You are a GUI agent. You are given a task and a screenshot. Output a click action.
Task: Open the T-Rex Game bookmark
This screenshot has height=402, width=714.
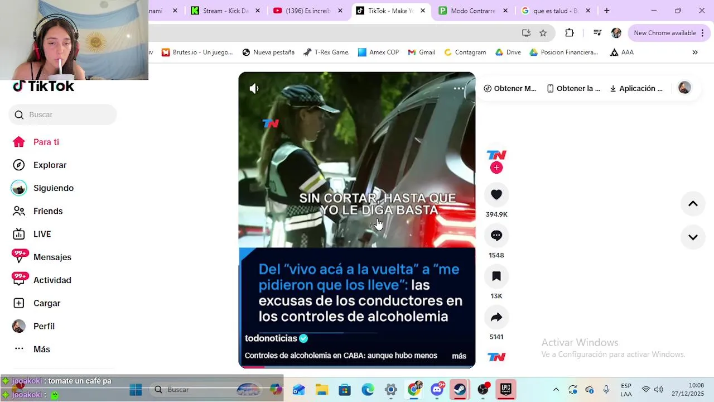(326, 52)
